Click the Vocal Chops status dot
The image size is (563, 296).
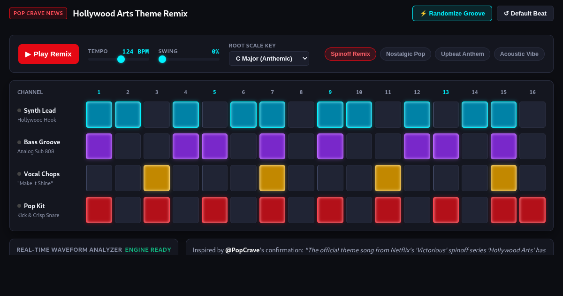tap(19, 174)
